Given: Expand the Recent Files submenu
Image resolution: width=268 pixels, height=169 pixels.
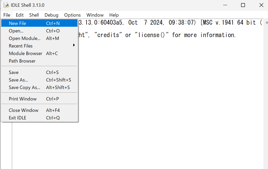Looking at the screenshot, I should [x=39, y=46].
